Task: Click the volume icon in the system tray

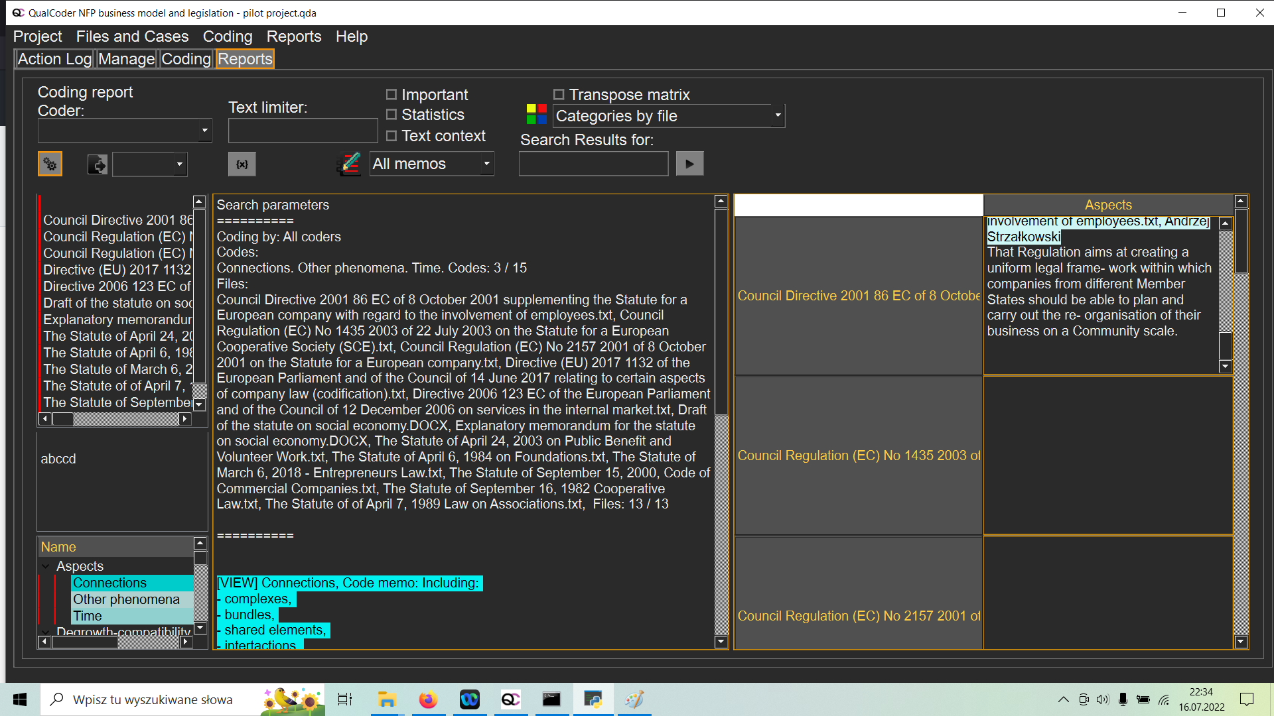Action: 1103,699
